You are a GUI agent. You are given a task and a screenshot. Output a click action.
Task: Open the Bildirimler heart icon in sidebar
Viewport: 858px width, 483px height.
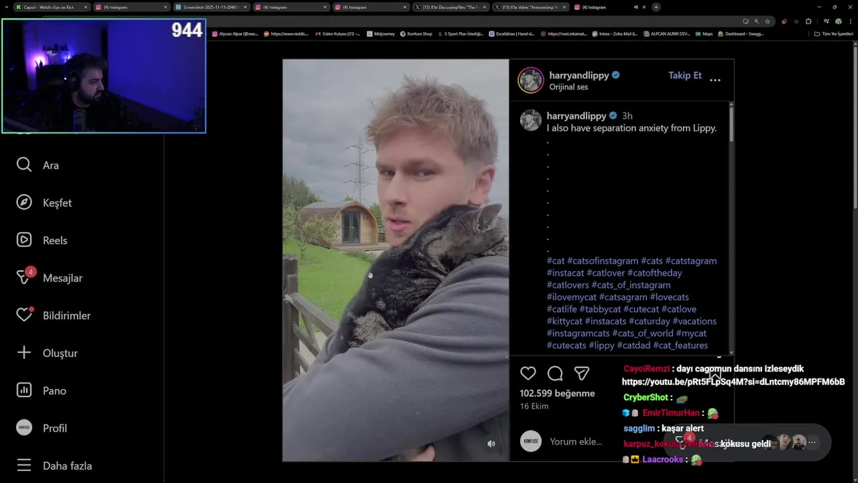click(24, 315)
